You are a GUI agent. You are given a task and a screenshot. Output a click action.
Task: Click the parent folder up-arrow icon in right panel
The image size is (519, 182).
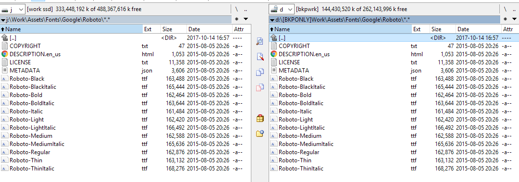coord(274,38)
